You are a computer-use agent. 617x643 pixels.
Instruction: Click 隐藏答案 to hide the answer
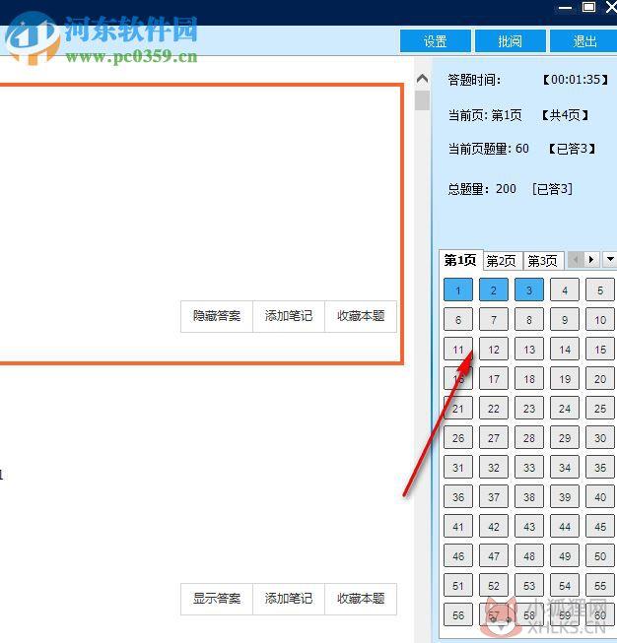(x=217, y=316)
